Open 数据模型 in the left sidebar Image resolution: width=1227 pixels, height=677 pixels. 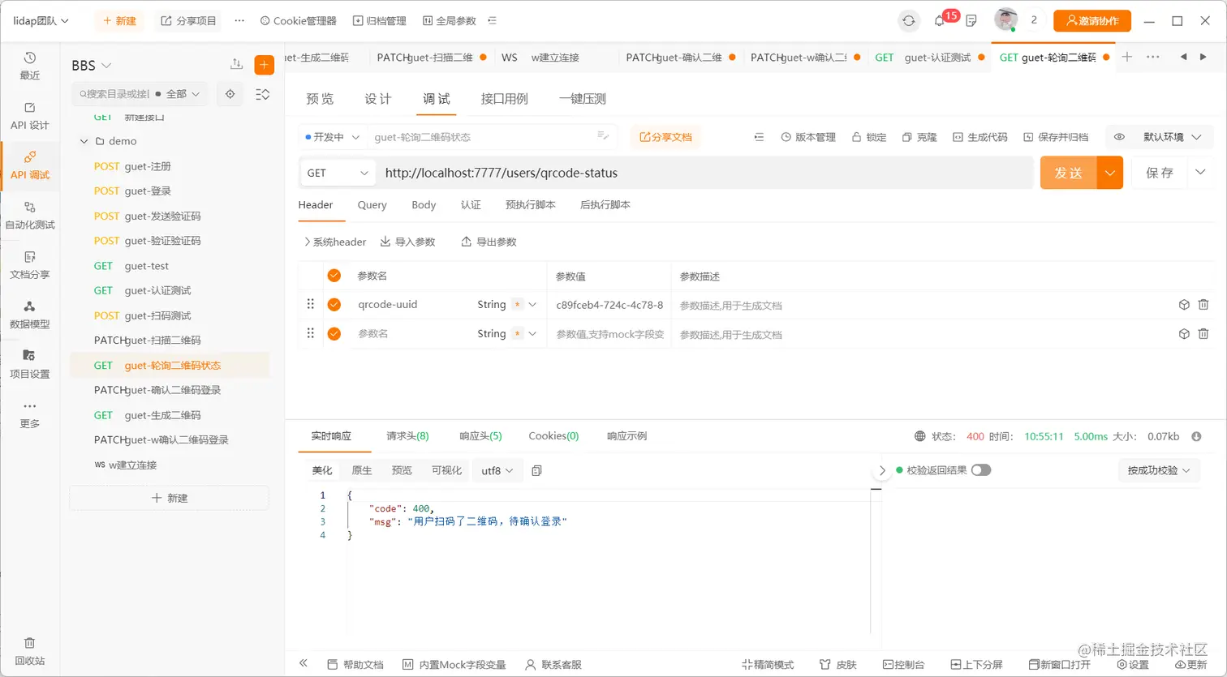[30, 315]
